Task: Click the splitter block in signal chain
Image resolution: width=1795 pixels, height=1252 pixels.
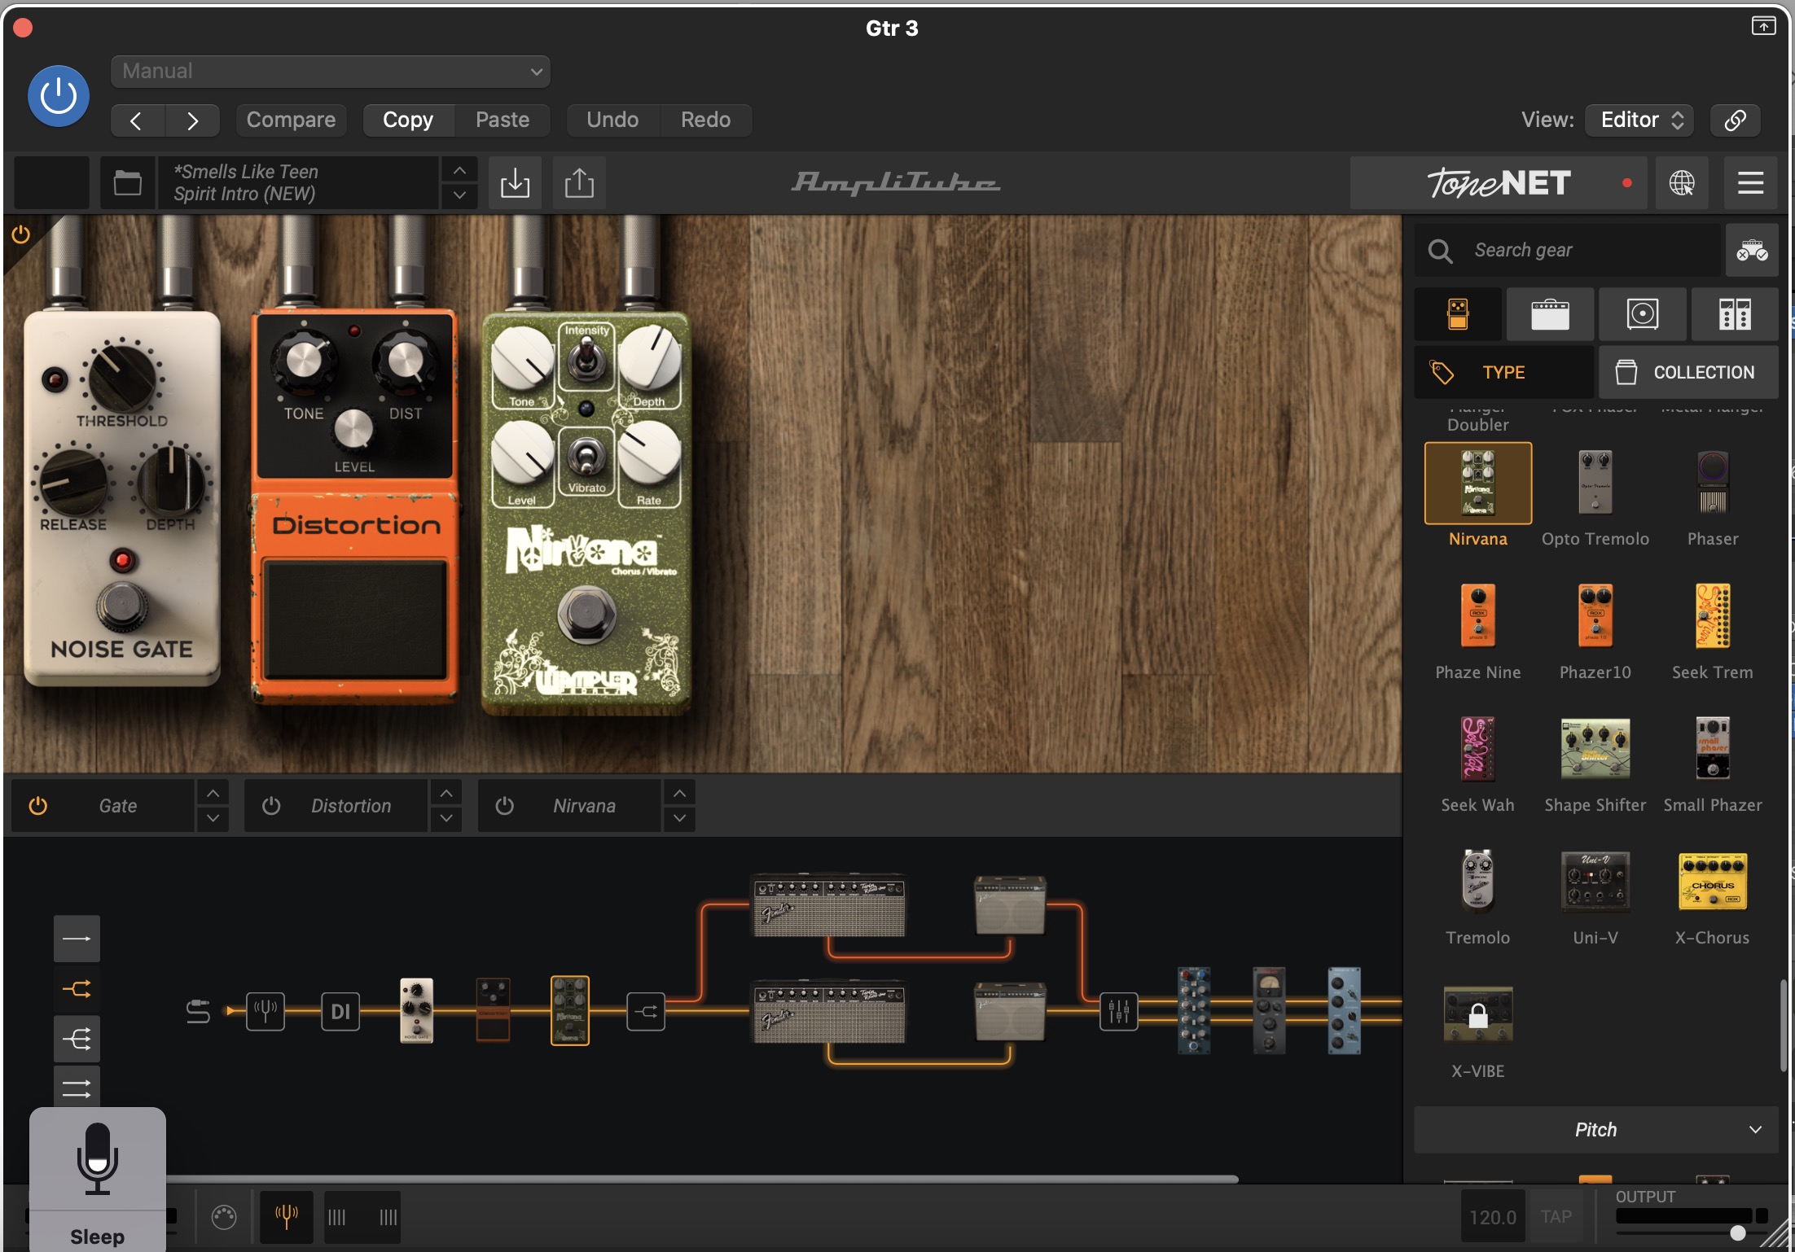Action: coord(646,1012)
